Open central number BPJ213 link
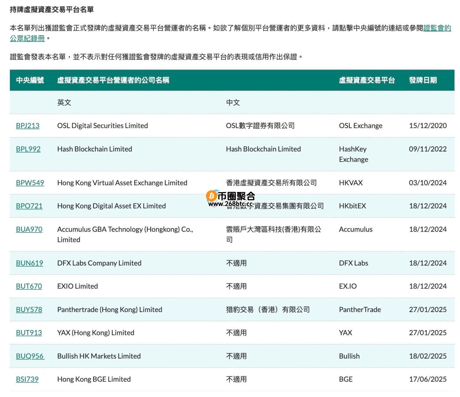This screenshot has height=397, width=460. (28, 126)
